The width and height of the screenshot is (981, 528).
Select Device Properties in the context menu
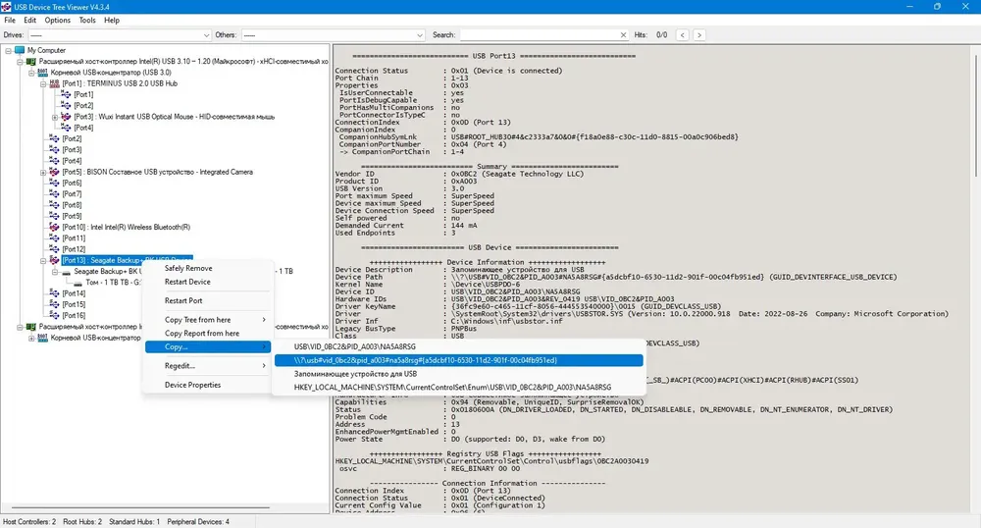click(192, 385)
